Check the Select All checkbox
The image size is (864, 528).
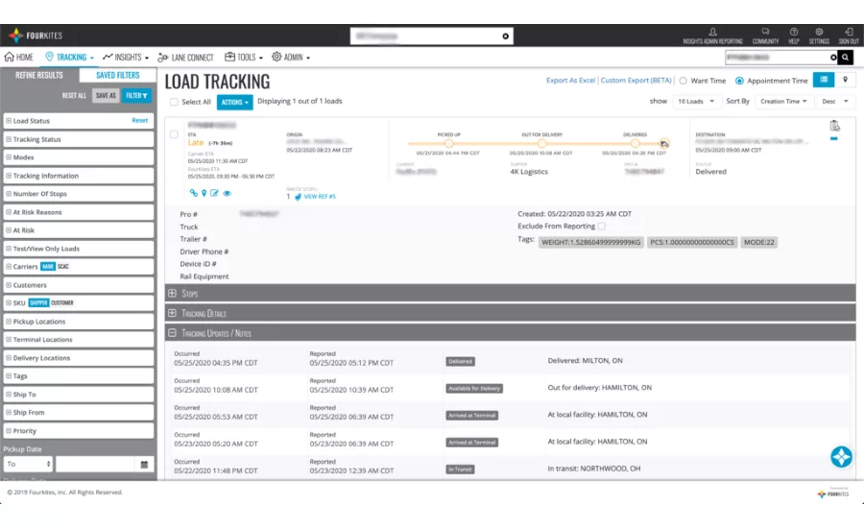174,102
